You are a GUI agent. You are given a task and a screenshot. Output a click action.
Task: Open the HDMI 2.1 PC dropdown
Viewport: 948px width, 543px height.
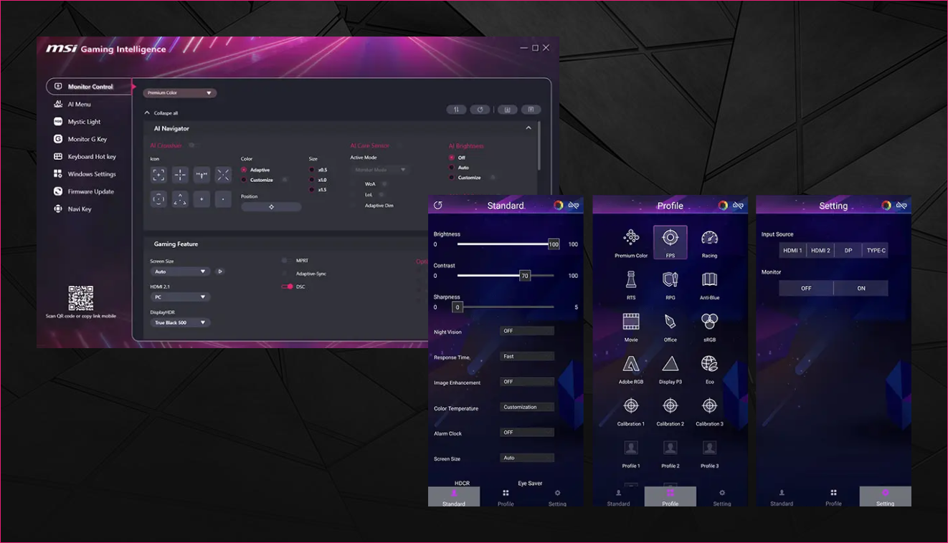coord(180,297)
